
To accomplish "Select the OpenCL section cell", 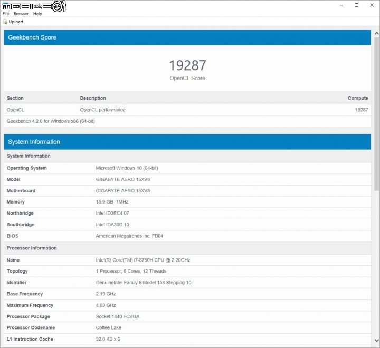I will coord(15,110).
